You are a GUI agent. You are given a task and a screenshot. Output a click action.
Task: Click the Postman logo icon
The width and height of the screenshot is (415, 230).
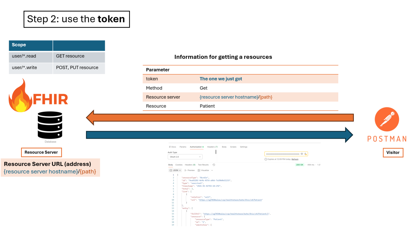pyautogui.click(x=386, y=119)
